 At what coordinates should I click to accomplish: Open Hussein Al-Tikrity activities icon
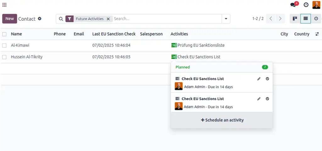point(174,57)
